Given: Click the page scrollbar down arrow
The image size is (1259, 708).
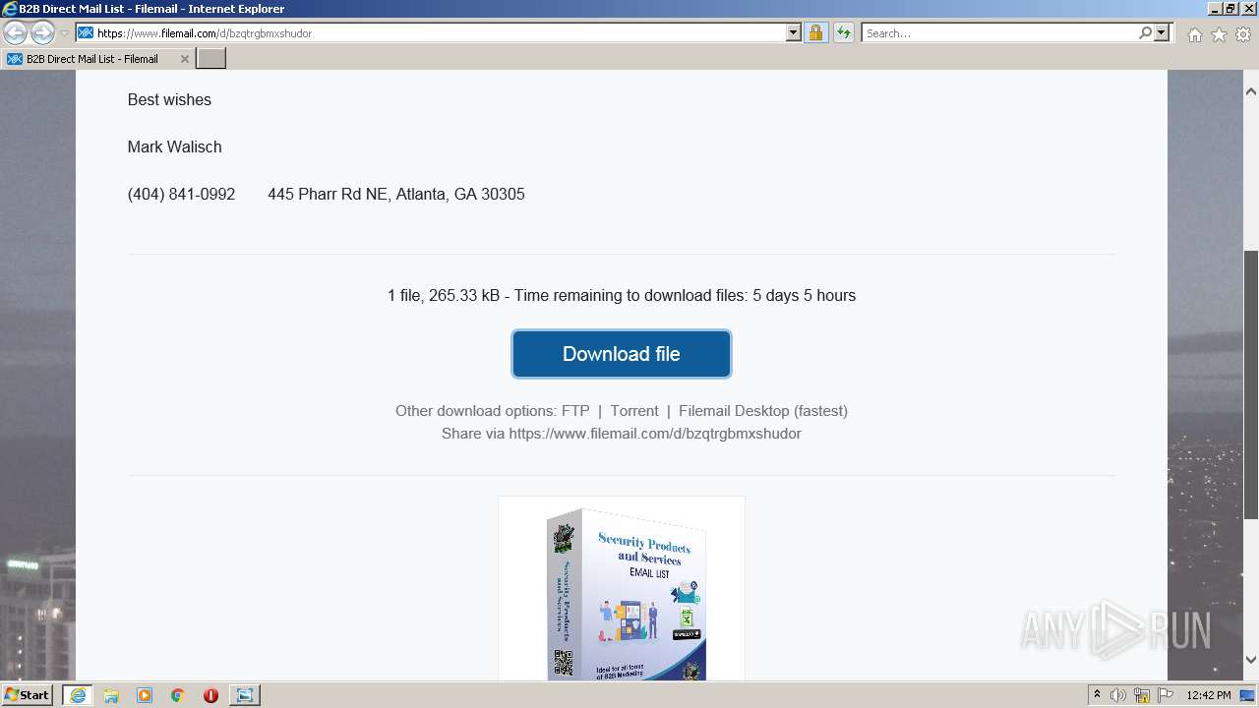Looking at the screenshot, I should pyautogui.click(x=1251, y=660).
